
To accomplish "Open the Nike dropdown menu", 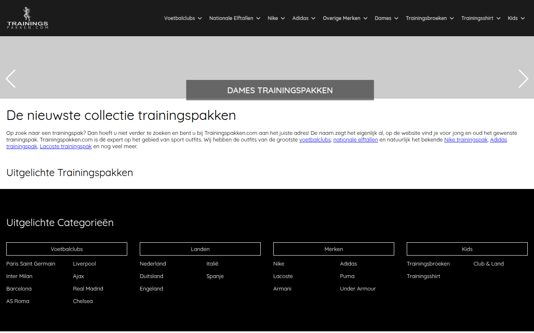I will pos(276,18).
